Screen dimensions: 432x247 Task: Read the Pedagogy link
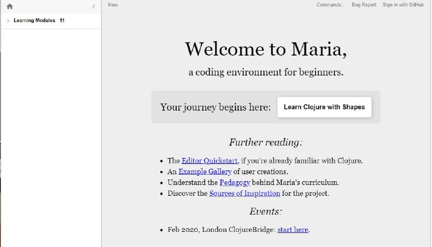(235, 182)
